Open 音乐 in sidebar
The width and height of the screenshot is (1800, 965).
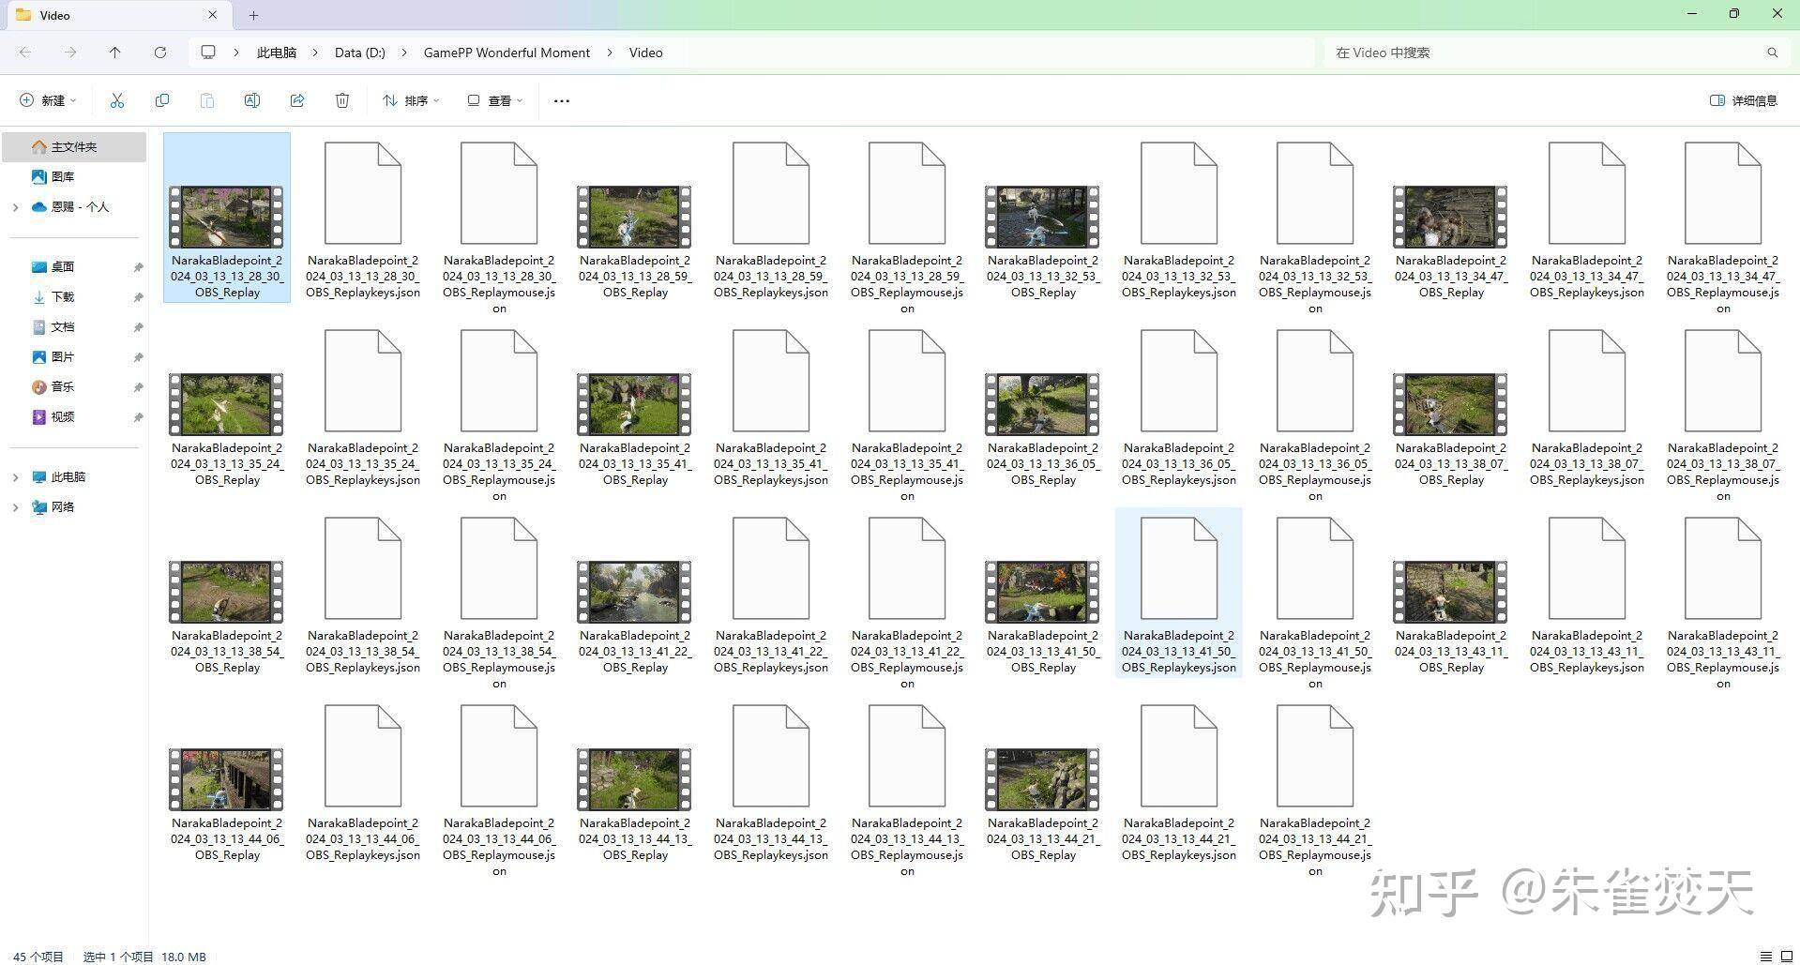63,386
